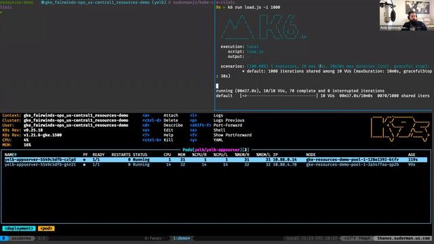
Task: Click IP address 10.88.4.78
Action: [285, 165]
